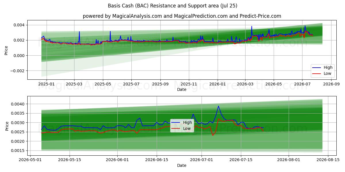Click the '2026-07-01' x-axis label on the bottom chart
This screenshot has width=345, height=172.
point(201,160)
